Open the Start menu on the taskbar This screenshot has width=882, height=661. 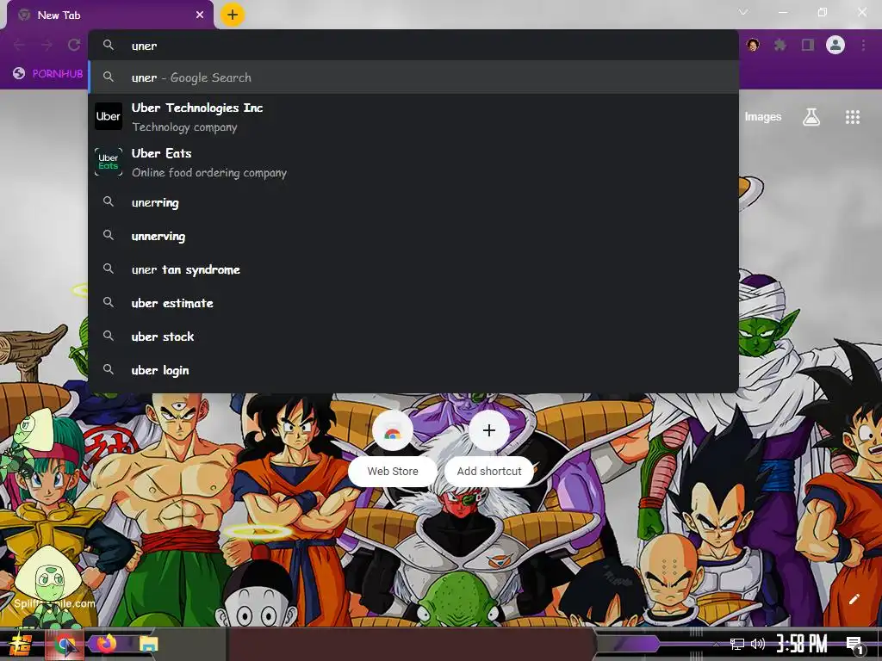19,644
